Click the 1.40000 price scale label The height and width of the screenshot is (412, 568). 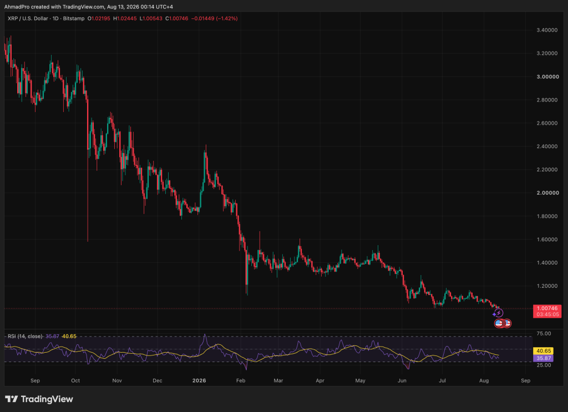click(x=547, y=262)
